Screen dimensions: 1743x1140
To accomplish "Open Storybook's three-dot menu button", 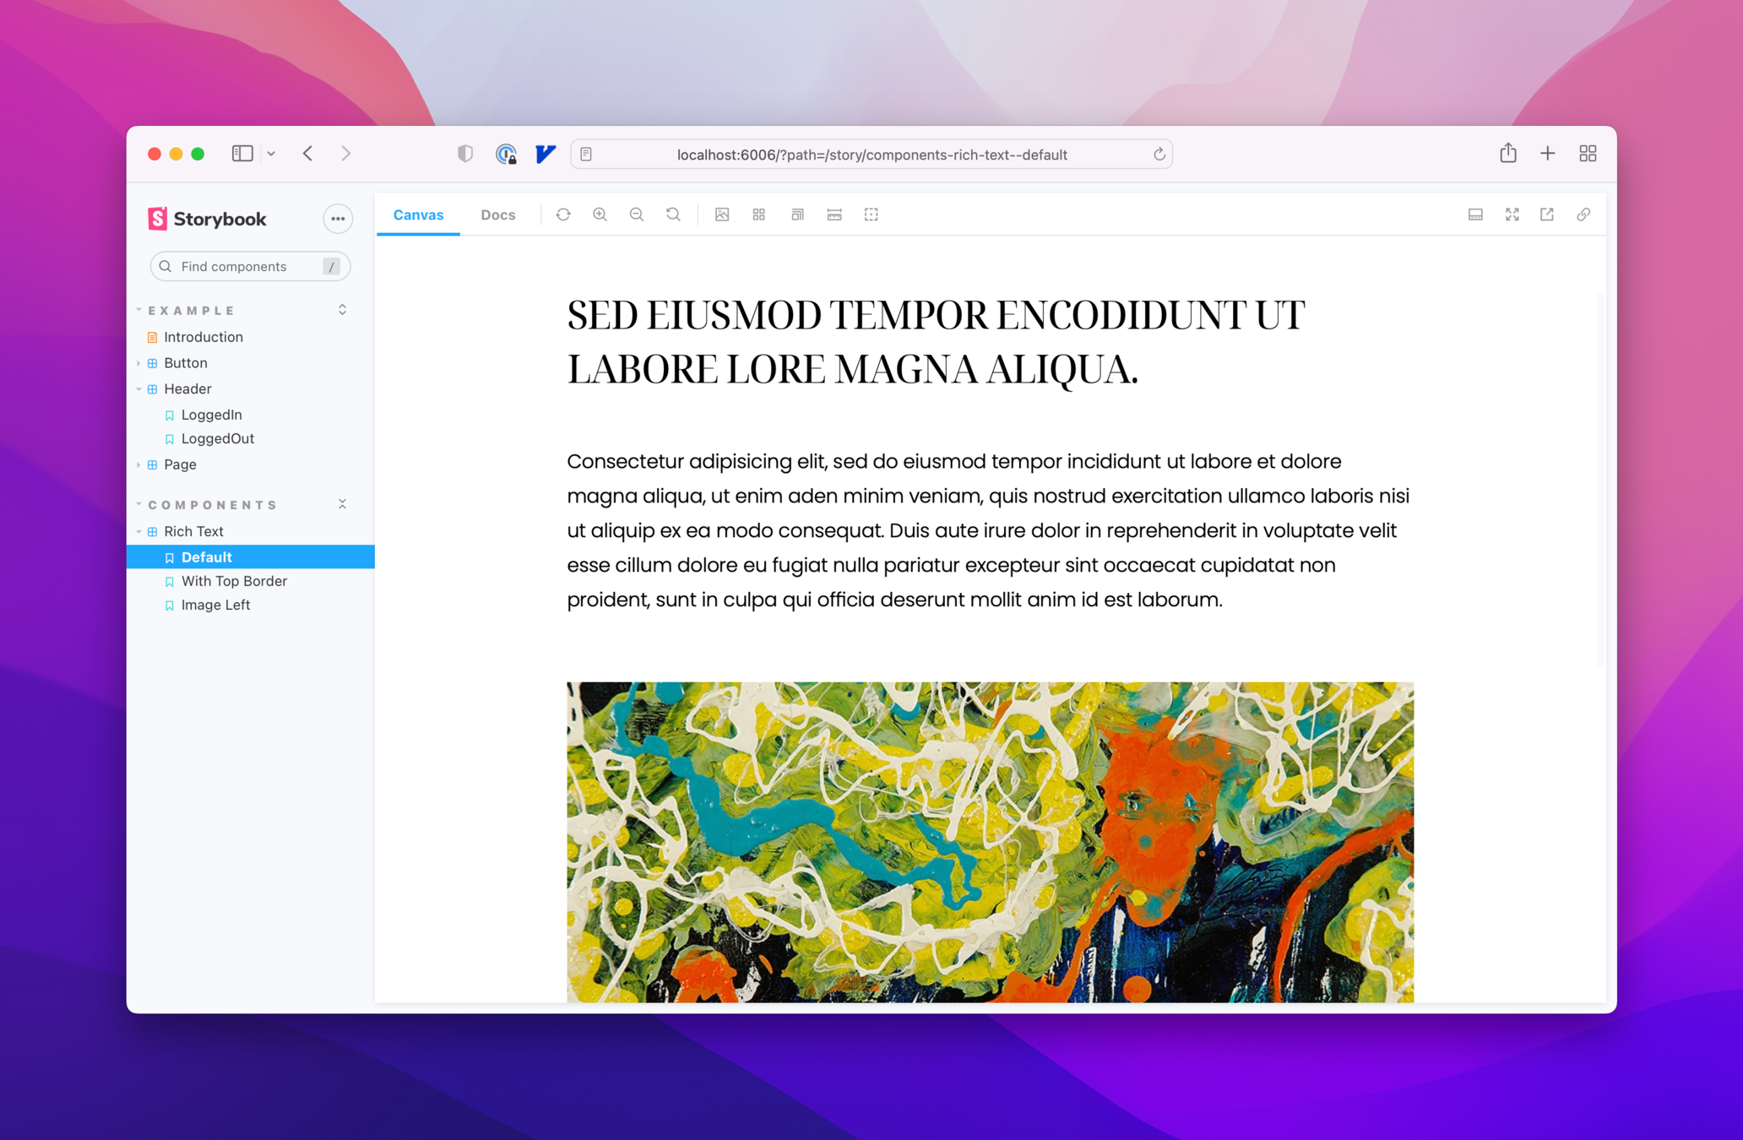I will click(338, 219).
